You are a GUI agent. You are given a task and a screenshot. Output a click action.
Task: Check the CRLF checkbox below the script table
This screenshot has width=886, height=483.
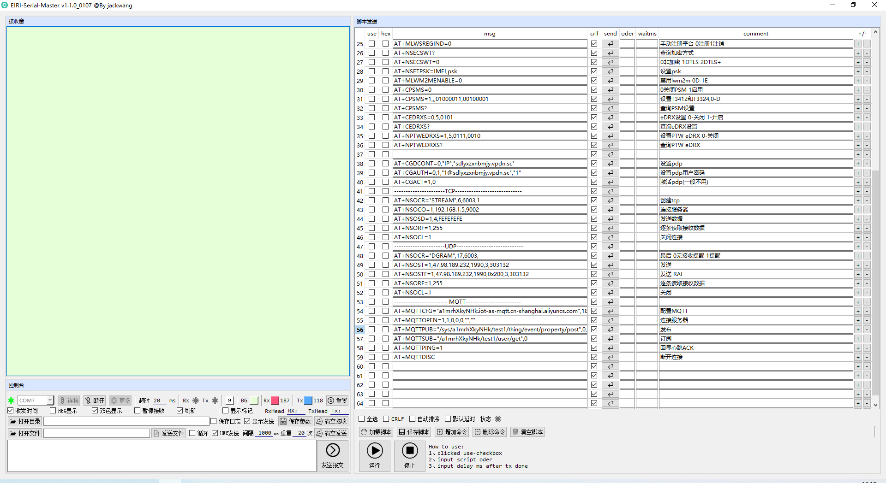[x=386, y=419]
